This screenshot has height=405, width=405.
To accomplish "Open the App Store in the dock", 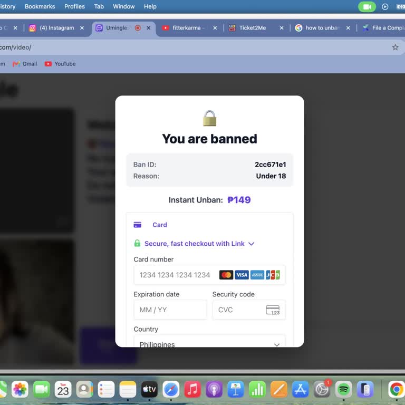I will pyautogui.click(x=301, y=389).
